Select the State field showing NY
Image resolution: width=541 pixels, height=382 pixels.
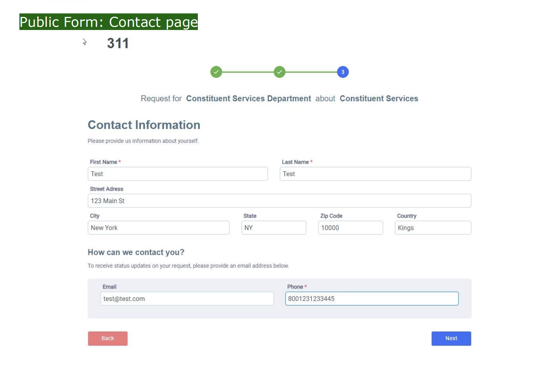point(274,228)
